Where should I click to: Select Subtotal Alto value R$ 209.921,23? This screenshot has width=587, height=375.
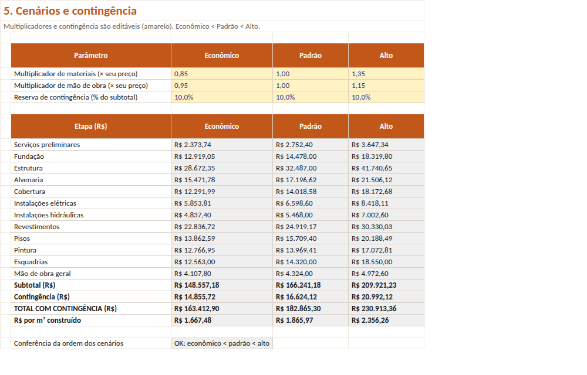386,285
